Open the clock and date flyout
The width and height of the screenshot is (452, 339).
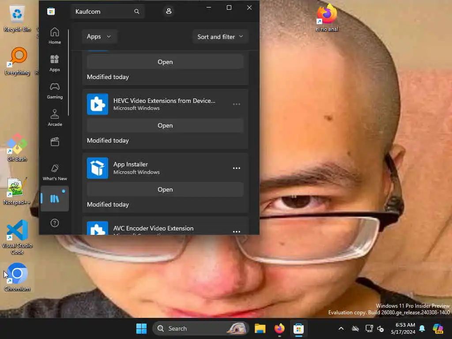[x=403, y=328]
